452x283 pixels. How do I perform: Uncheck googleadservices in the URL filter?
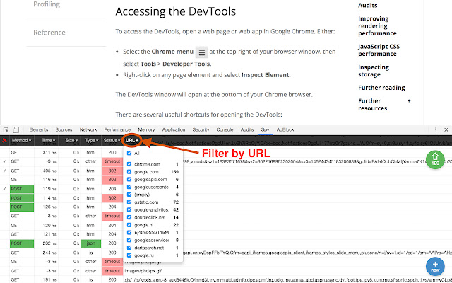129,240
